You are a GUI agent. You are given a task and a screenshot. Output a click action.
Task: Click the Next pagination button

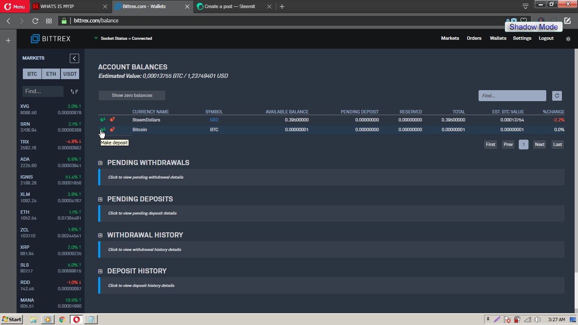[x=539, y=145]
